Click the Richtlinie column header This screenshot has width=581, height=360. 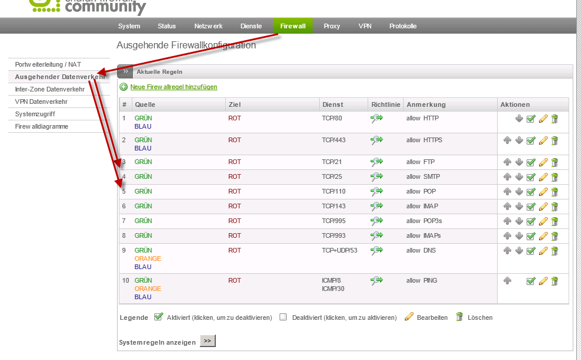pyautogui.click(x=386, y=104)
